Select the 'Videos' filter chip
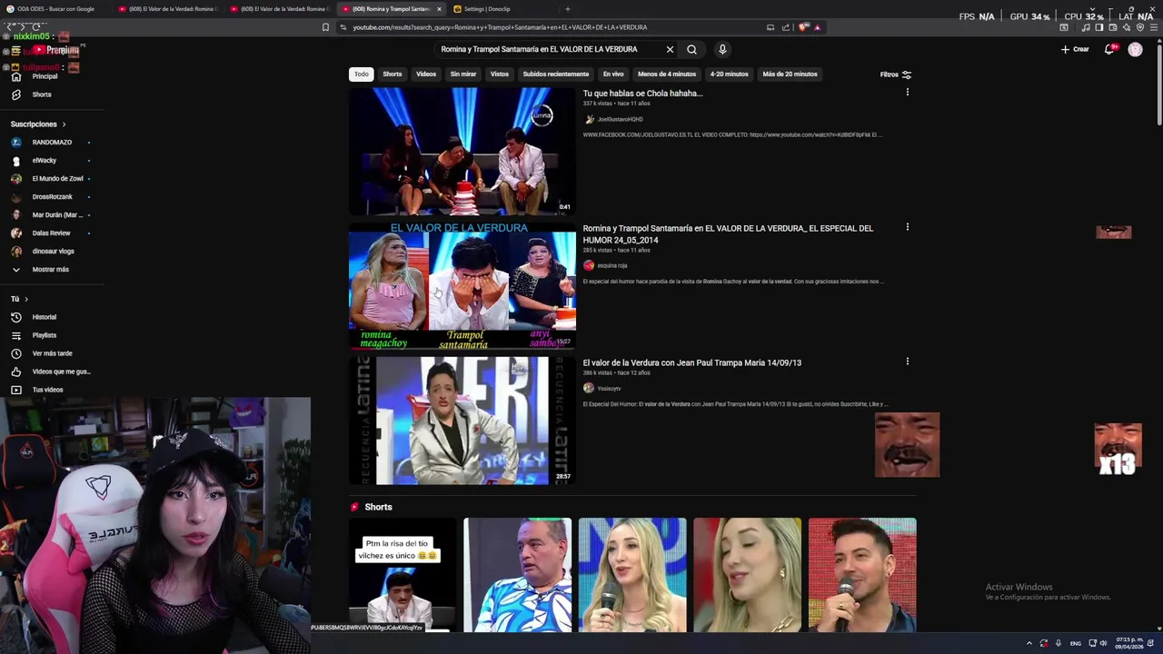Image resolution: width=1163 pixels, height=654 pixels. pos(426,74)
